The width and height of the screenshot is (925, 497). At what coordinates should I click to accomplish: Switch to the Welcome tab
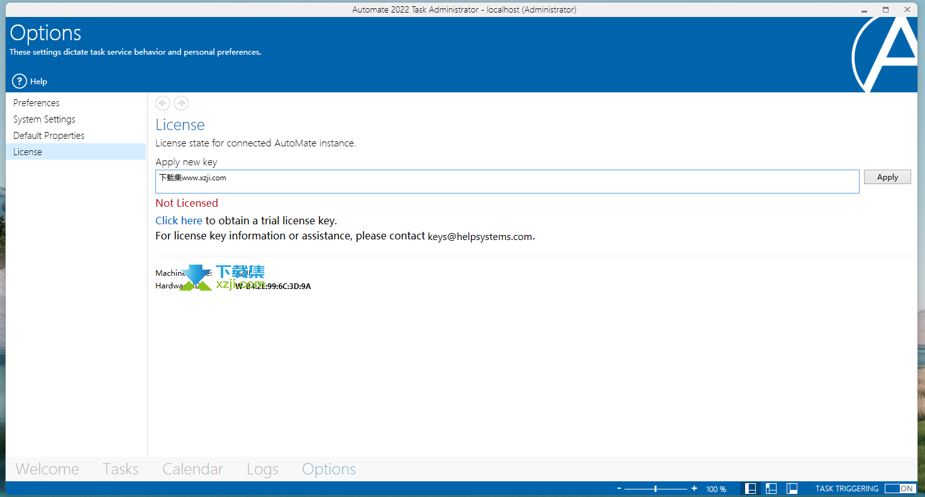(47, 469)
